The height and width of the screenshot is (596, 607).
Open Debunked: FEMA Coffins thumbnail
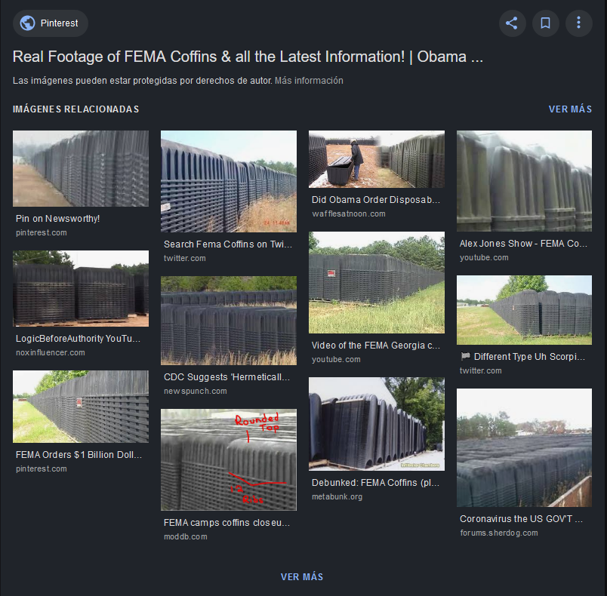pyautogui.click(x=377, y=424)
